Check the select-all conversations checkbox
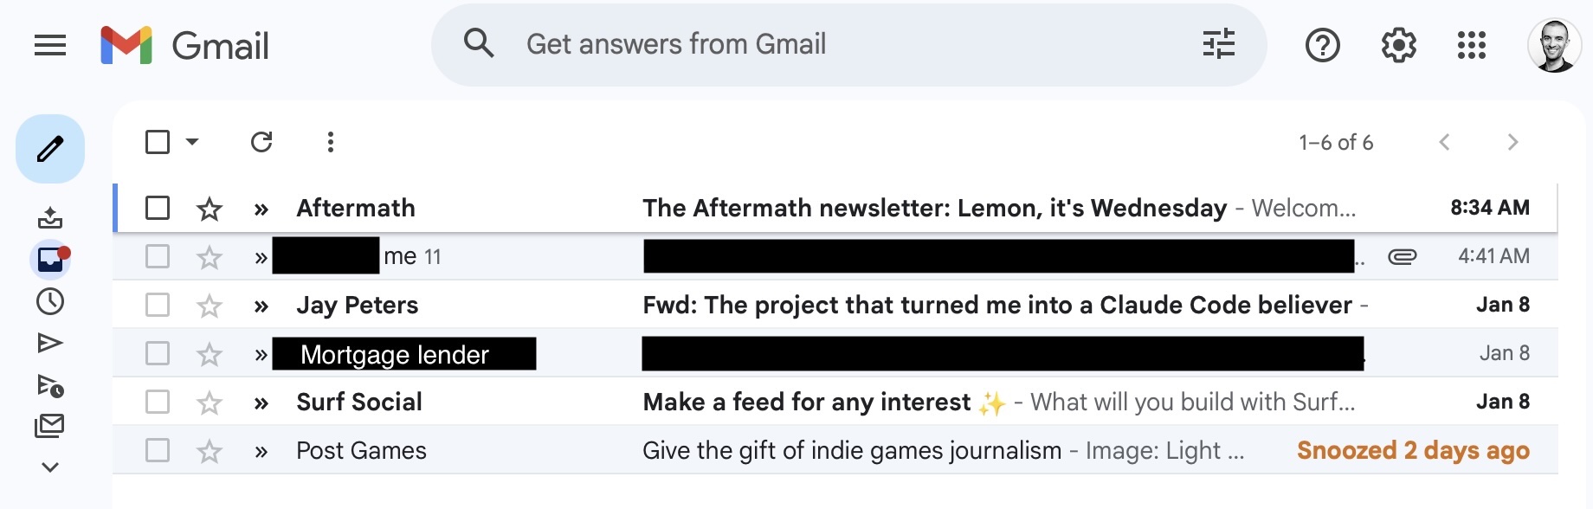The height and width of the screenshot is (509, 1593). 157,141
